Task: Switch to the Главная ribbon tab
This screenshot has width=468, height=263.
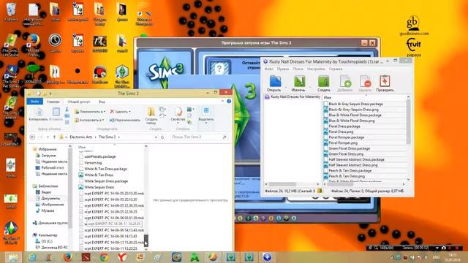Action: coord(53,102)
